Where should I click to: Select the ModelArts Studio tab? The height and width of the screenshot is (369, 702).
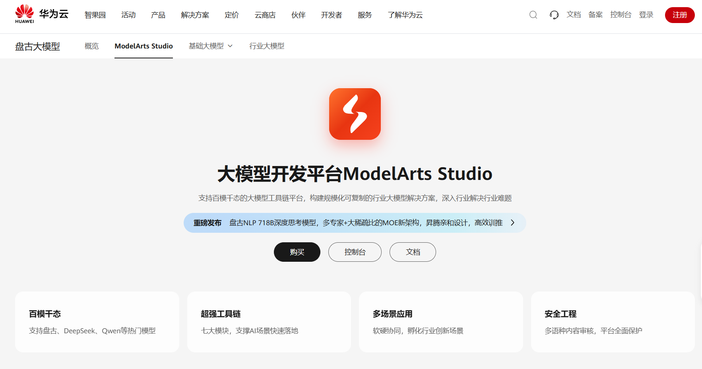pyautogui.click(x=144, y=46)
